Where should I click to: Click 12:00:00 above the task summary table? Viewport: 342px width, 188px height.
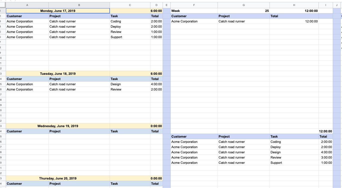coord(326,131)
